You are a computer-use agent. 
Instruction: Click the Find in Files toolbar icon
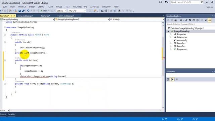tap(95, 11)
